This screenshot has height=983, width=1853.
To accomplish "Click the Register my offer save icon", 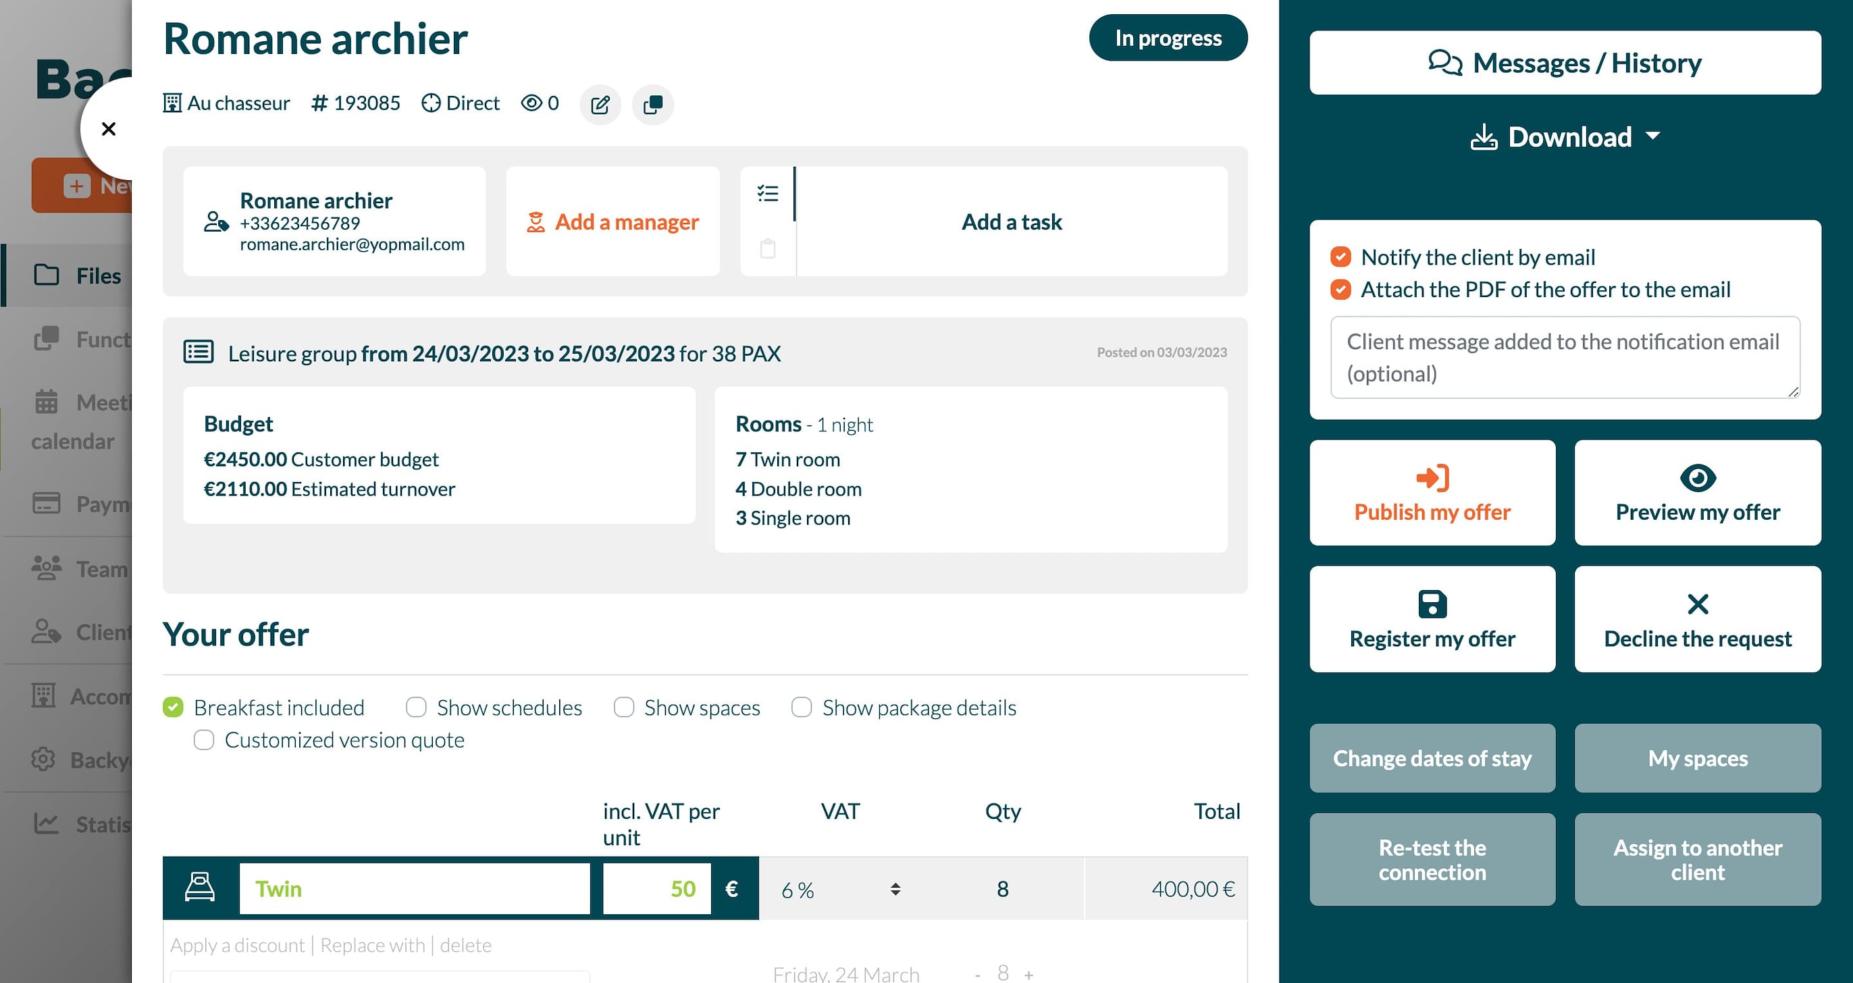I will 1432,604.
